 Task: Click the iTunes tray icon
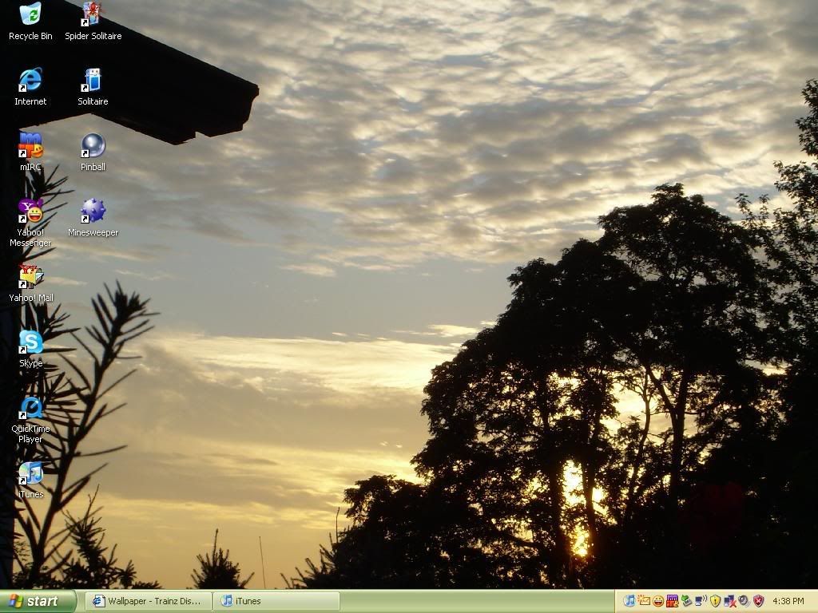coord(629,600)
